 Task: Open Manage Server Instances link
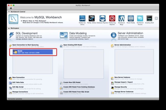(124, 92)
